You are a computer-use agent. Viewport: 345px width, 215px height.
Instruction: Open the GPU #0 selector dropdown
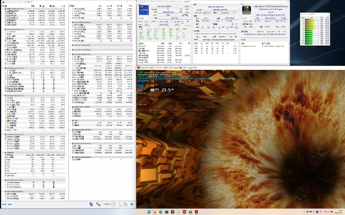click(x=246, y=18)
